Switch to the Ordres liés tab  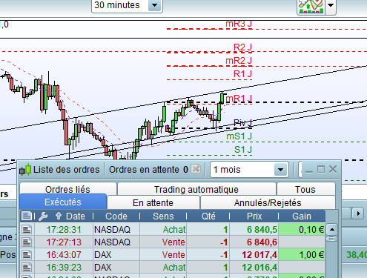pos(67,189)
